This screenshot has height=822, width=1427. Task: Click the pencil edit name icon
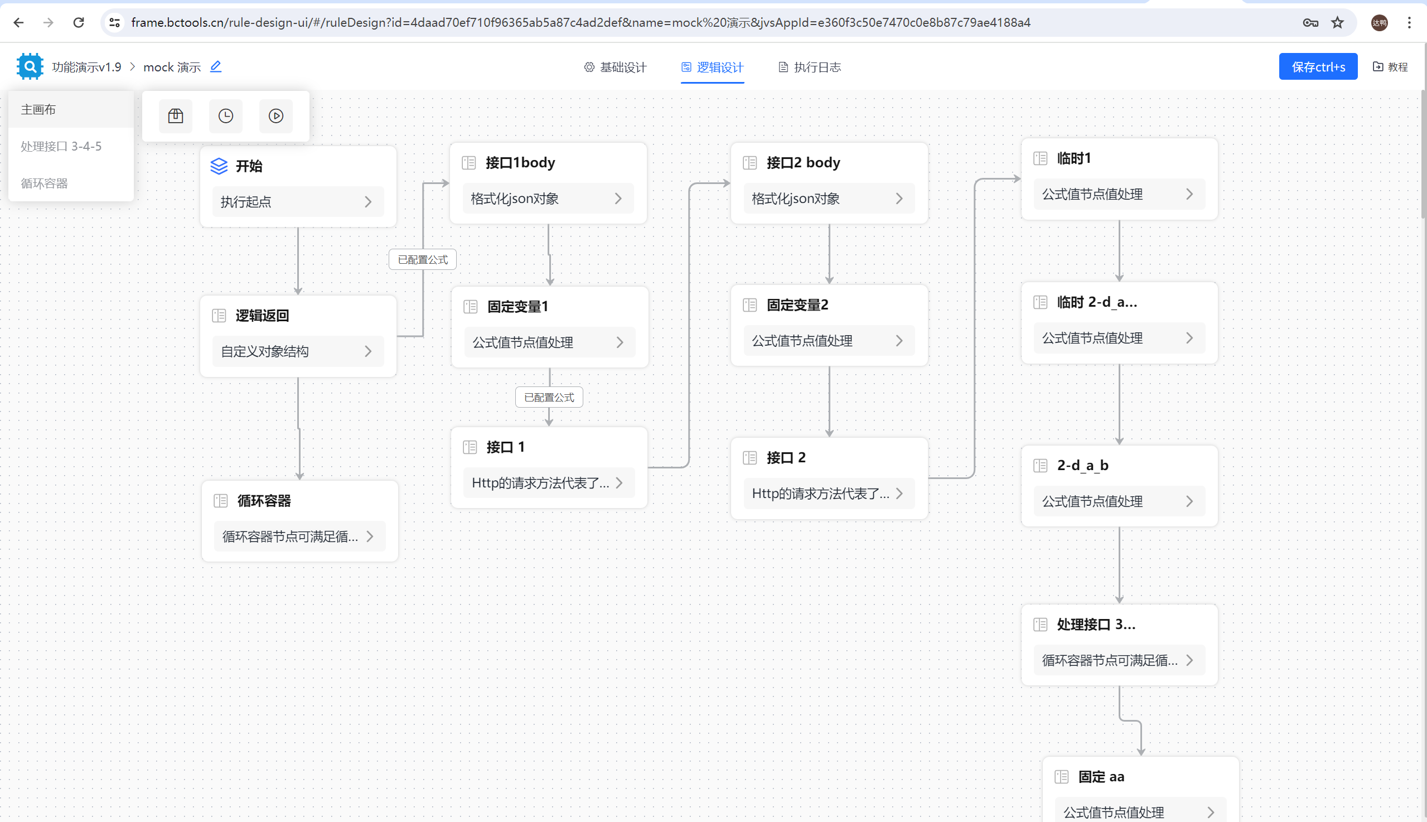click(x=216, y=66)
